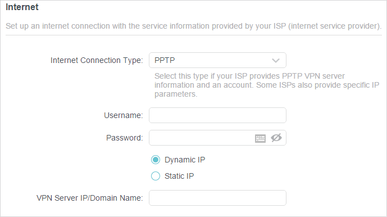This screenshot has height=217, width=387.
Task: Focus the Username input field
Action: point(217,115)
